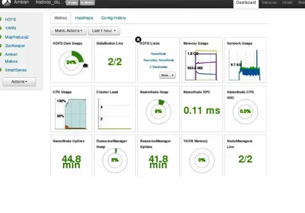The height and width of the screenshot is (213, 305).
Task: Select MapReduce2 service in sidebar
Action: point(17,37)
